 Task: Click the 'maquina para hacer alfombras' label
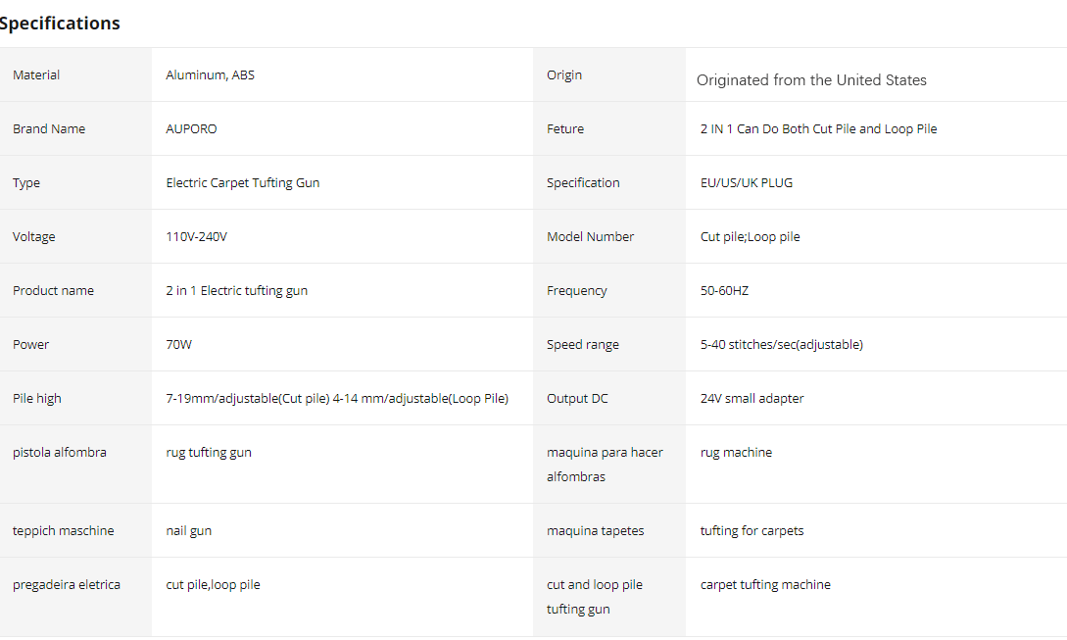pos(605,465)
